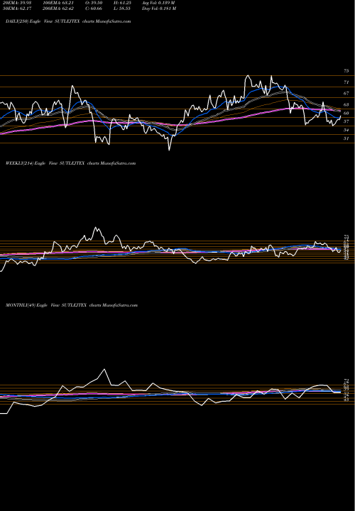This screenshot has height=511, width=355.
Task: Click the low price 'L:' value
Action: (122, 9)
